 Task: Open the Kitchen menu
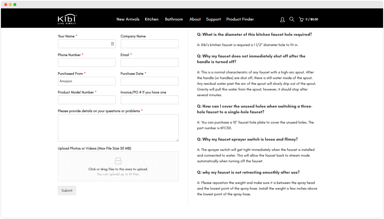click(x=152, y=19)
